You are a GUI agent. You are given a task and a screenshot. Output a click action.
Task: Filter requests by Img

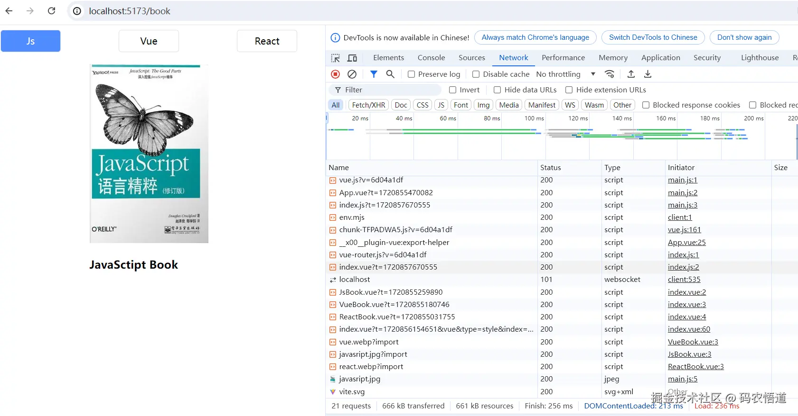[x=483, y=105]
